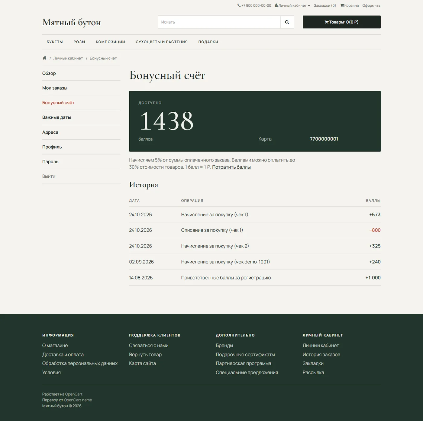The image size is (423, 421).
Task: Click the +673 points value
Action: tap(375, 215)
